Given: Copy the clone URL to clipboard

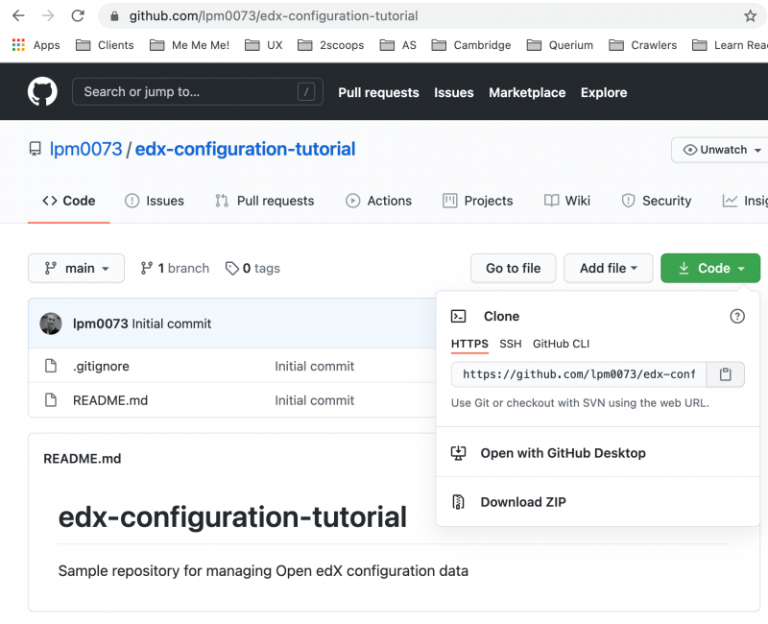Looking at the screenshot, I should pos(725,374).
